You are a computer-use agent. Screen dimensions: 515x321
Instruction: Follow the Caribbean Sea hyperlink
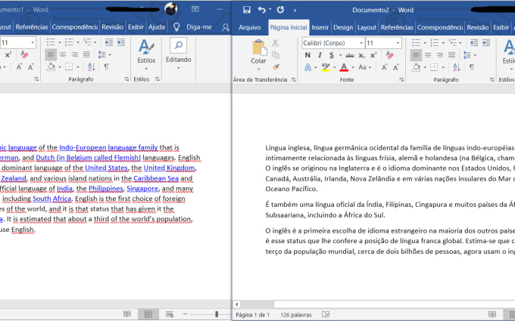pyautogui.click(x=156, y=178)
